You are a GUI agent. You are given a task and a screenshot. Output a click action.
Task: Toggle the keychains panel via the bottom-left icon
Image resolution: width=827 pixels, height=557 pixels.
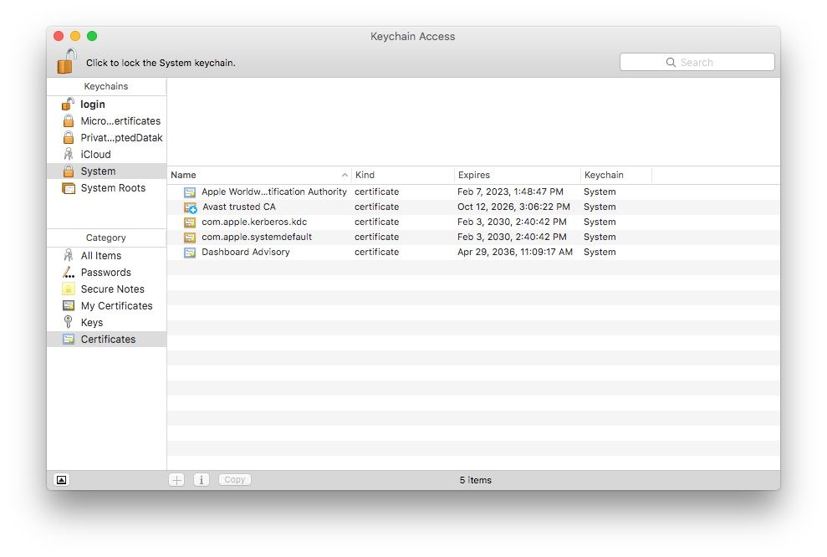point(60,479)
